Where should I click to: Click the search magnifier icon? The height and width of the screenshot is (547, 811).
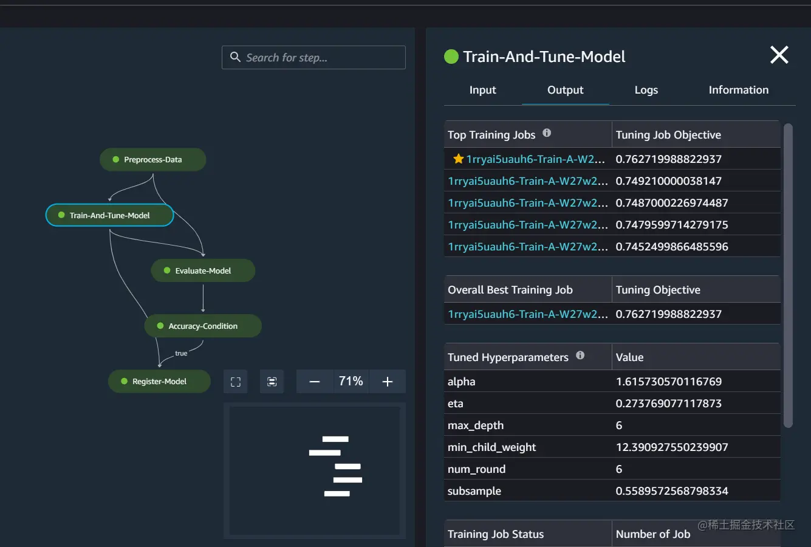click(x=235, y=57)
